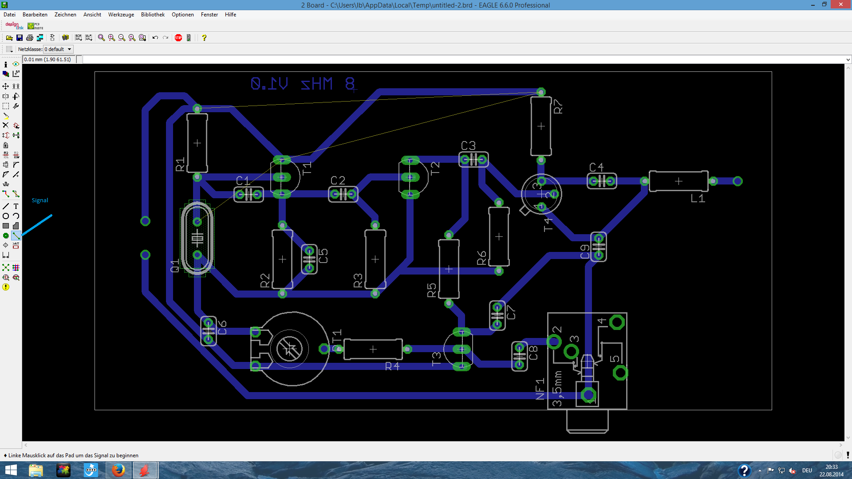The height and width of the screenshot is (479, 852).
Task: Select the Route trace tool
Action: click(x=6, y=194)
